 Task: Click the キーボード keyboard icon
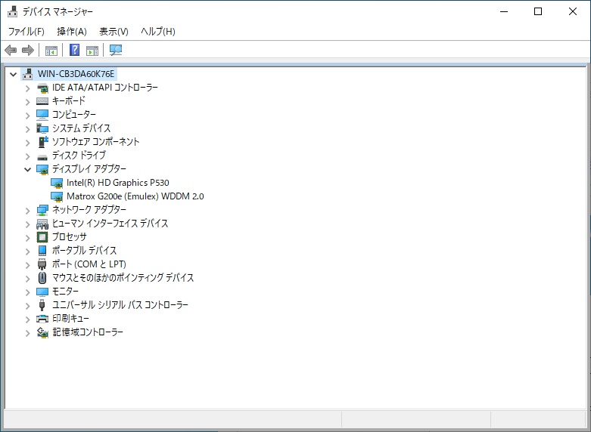(x=42, y=101)
